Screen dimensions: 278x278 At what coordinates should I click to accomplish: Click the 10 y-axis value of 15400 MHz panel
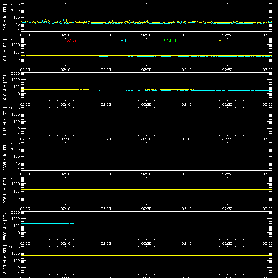click(18, 268)
